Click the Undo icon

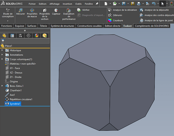tap(154, 4)
